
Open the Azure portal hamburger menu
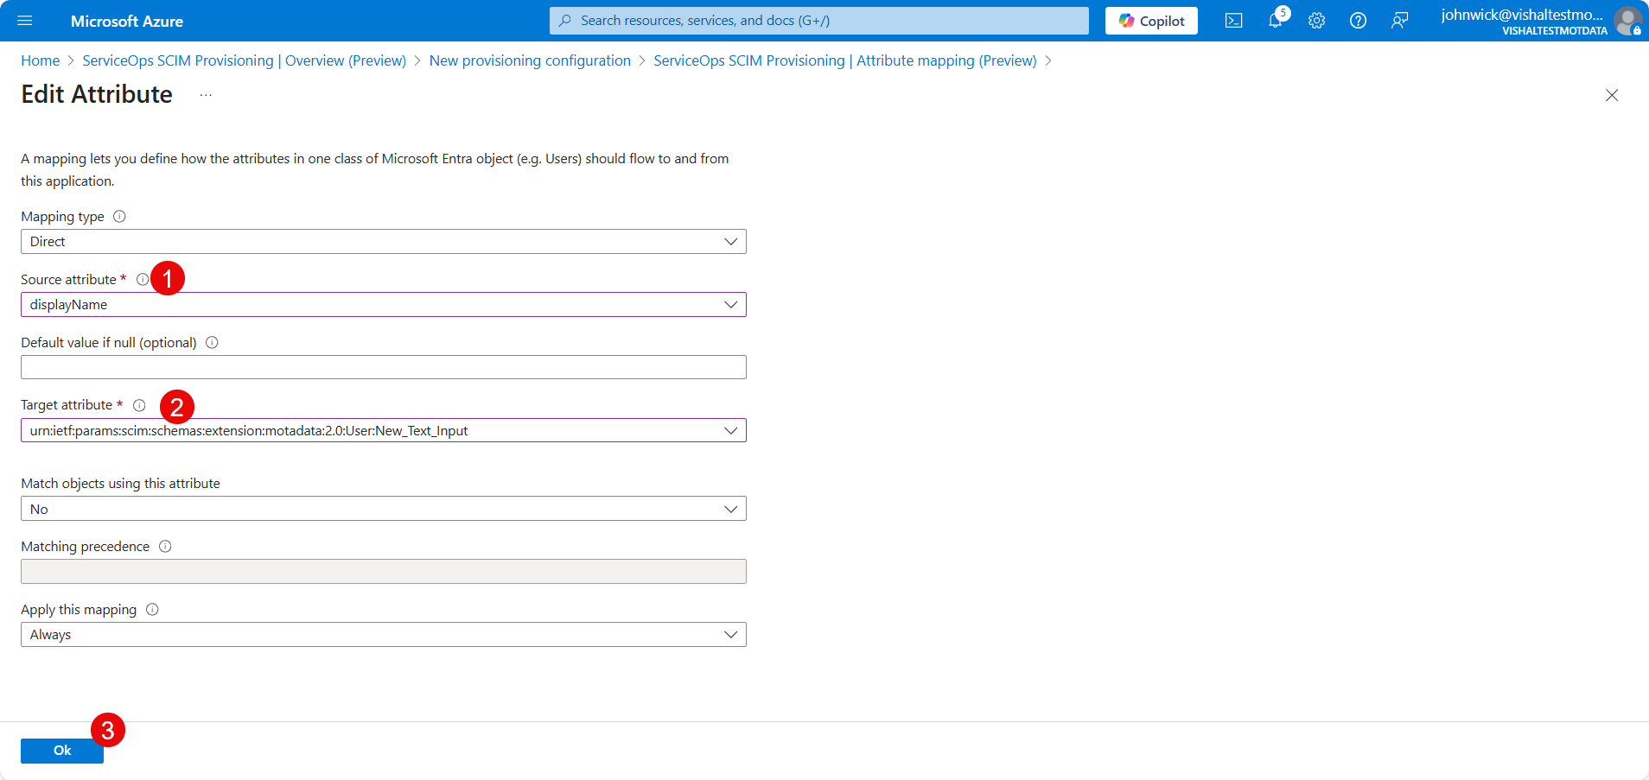[x=24, y=21]
